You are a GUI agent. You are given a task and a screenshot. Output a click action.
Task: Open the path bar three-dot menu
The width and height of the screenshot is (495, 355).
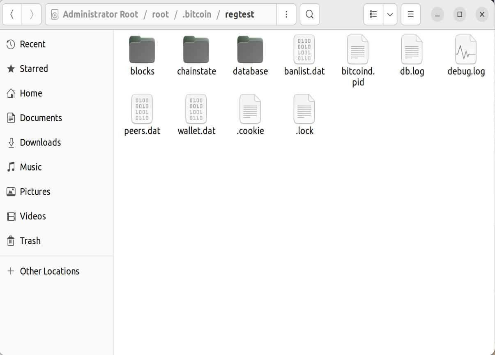click(x=286, y=15)
